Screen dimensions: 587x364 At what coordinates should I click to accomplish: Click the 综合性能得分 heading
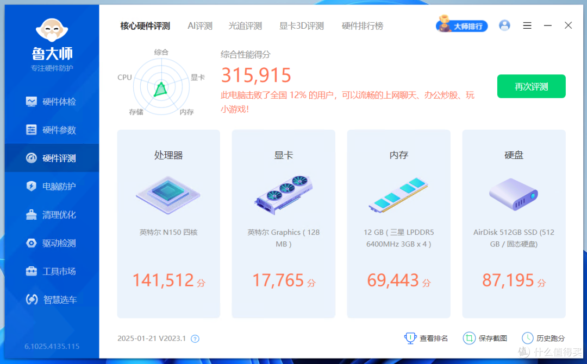(246, 55)
